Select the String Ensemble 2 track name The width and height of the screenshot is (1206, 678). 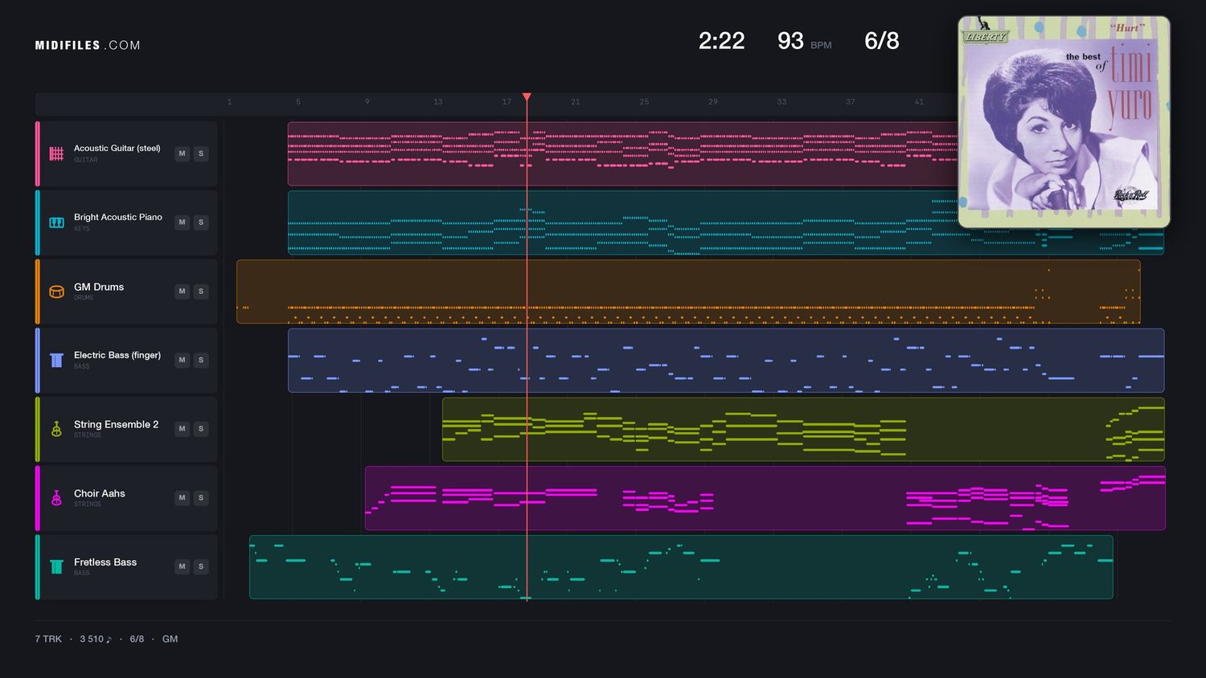(x=117, y=424)
